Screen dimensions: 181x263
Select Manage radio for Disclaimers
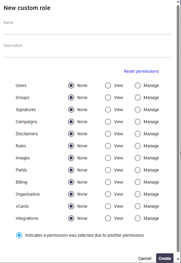point(138,133)
